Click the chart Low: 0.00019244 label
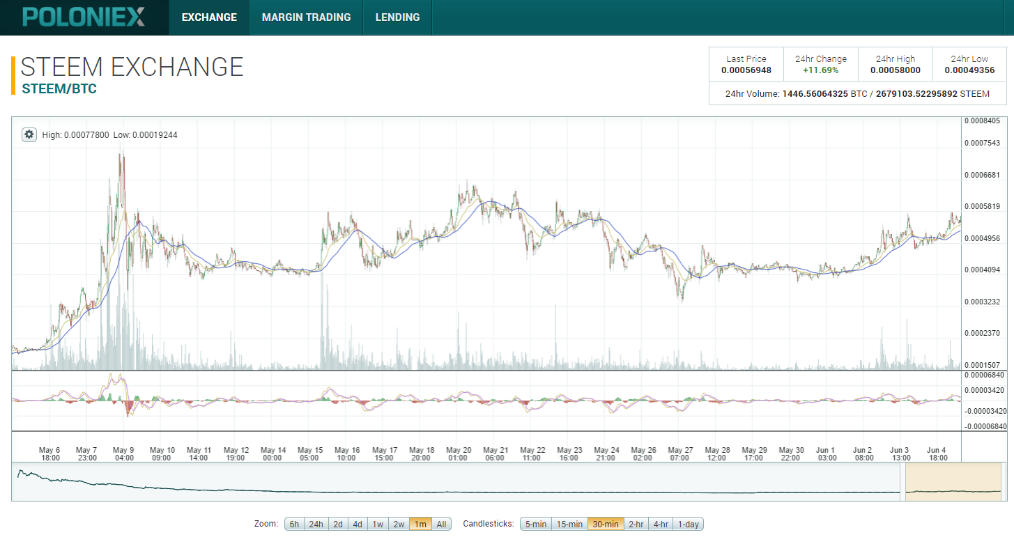1014x544 pixels. (145, 134)
